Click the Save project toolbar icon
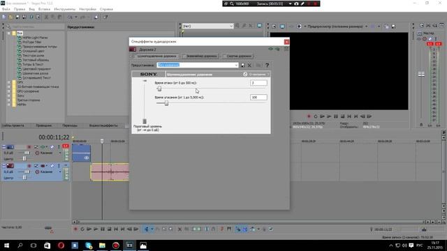This screenshot has width=447, height=251. coord(17,17)
